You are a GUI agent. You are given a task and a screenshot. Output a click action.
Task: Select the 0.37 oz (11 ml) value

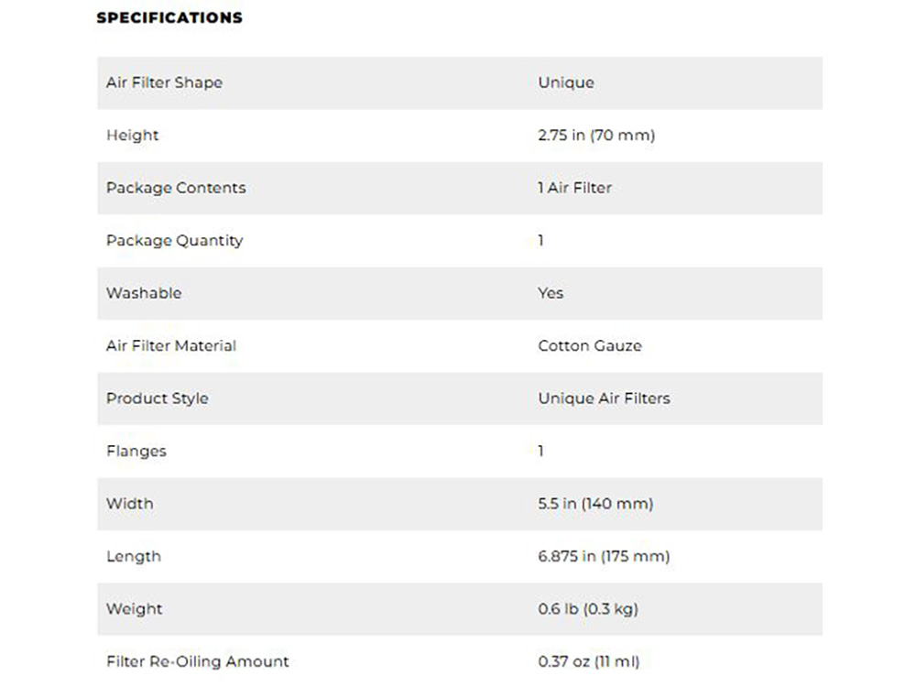588,661
